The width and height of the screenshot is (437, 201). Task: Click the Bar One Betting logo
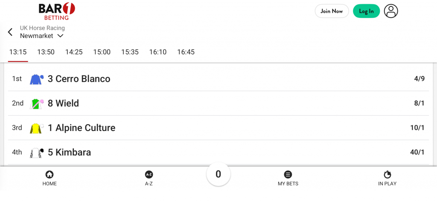56,11
